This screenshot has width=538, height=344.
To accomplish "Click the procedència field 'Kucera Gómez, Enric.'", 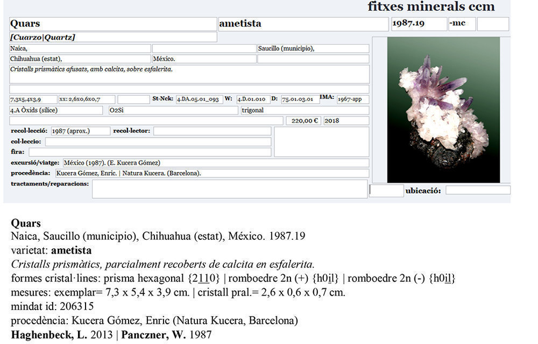I will pyautogui.click(x=213, y=173).
